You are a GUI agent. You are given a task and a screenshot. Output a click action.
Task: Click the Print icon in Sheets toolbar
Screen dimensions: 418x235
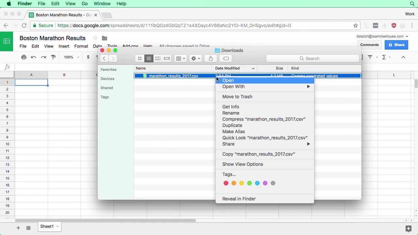coord(24,57)
